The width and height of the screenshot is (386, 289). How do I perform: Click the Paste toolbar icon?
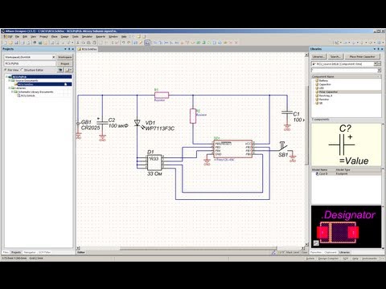pos(88,43)
